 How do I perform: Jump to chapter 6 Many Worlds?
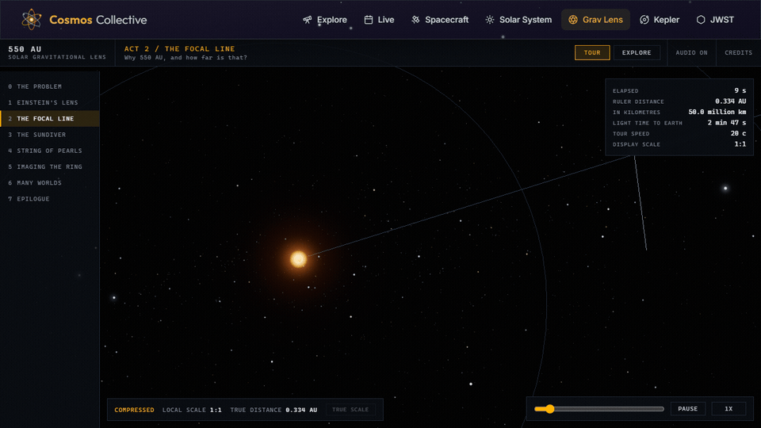click(50, 182)
